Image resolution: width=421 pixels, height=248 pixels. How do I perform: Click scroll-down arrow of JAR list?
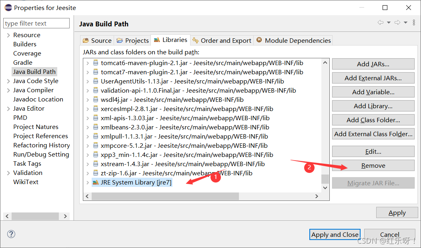point(325,188)
